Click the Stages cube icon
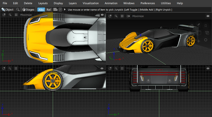212x117 pixels. (24, 10)
